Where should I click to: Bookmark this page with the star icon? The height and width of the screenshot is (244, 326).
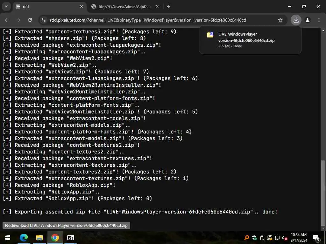(280, 20)
